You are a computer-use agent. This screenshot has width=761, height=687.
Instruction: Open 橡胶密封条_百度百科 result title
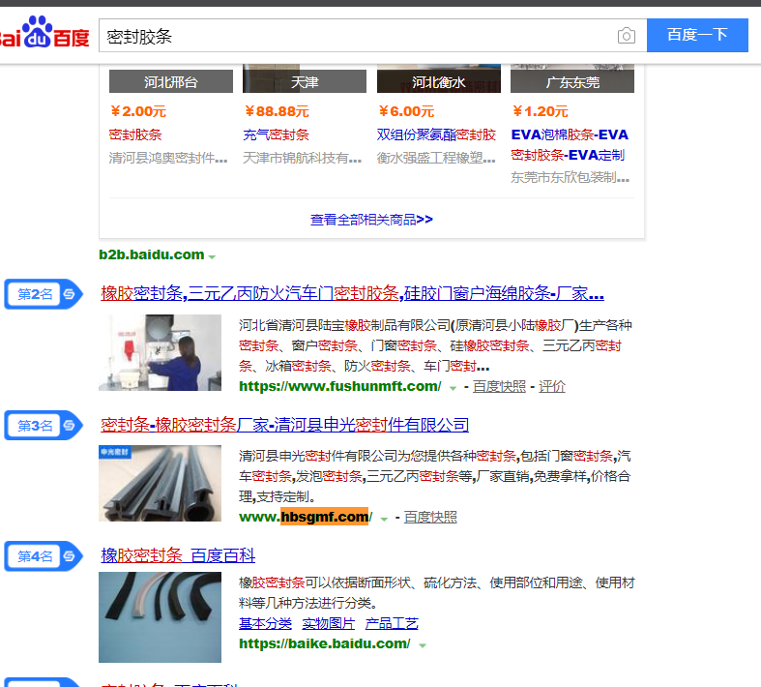[x=178, y=555]
